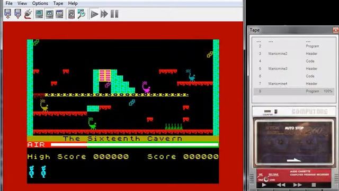Close the Tape window
The width and height of the screenshot is (339, 191).
tap(336, 30)
